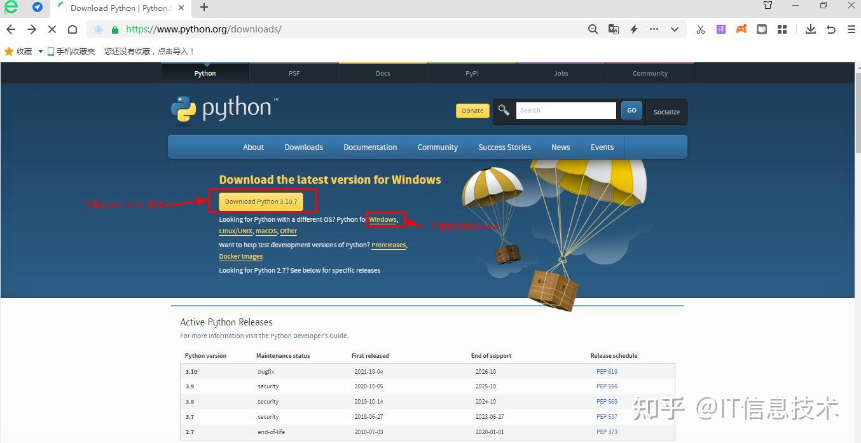Open the browser apps grid
Viewport: 861px width, 443px height.
(782, 29)
